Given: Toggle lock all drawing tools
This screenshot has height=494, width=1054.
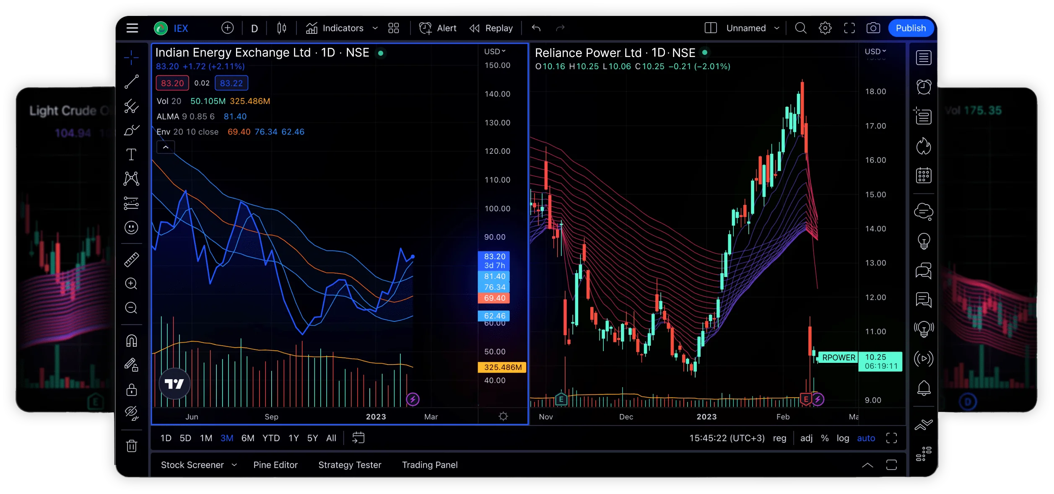Looking at the screenshot, I should (x=132, y=390).
